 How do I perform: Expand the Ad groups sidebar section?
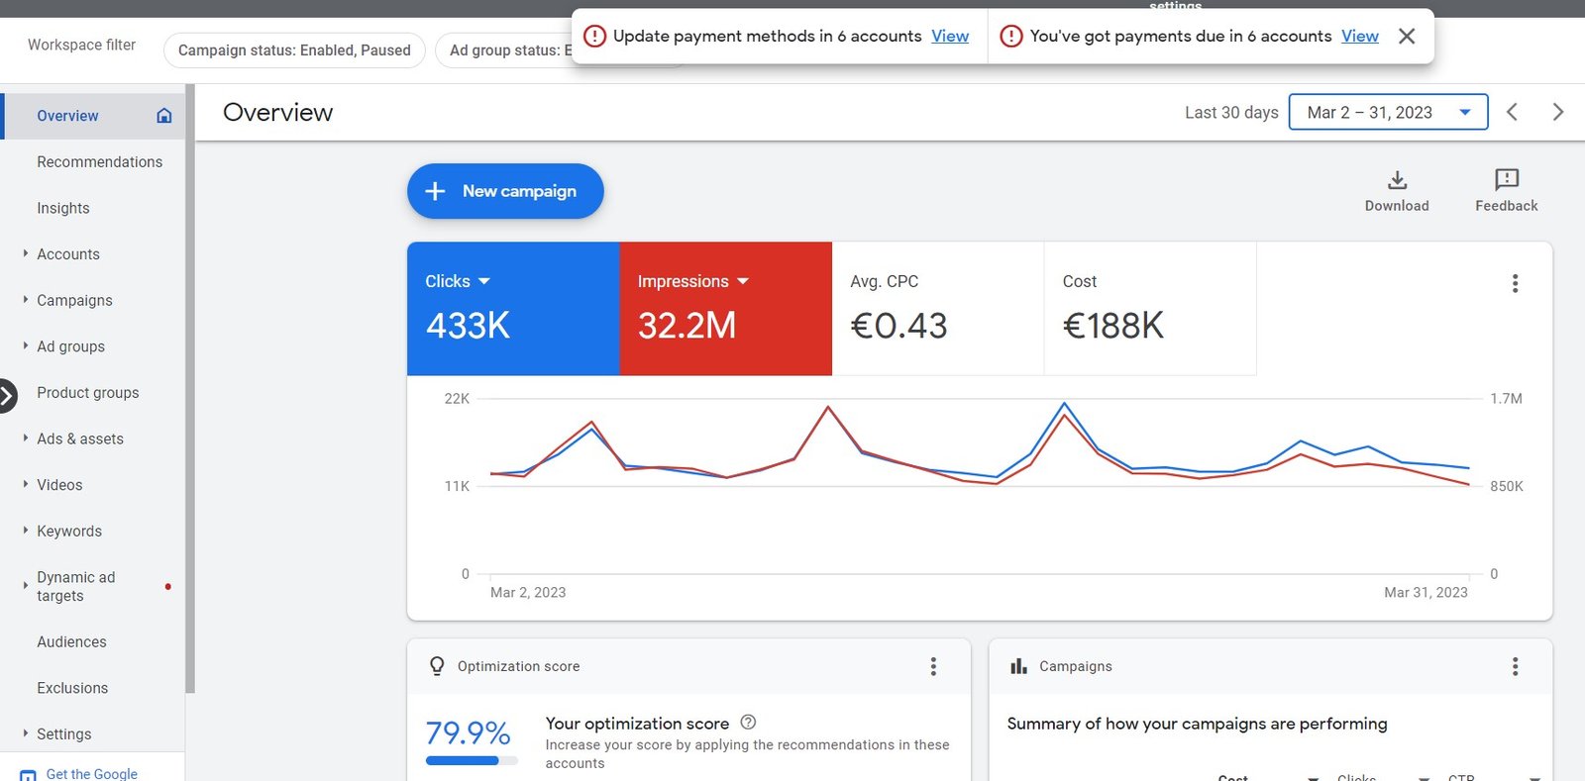25,345
